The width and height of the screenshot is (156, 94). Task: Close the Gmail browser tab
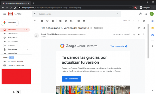click(x=29, y=3)
